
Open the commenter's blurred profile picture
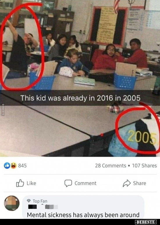(12, 203)
